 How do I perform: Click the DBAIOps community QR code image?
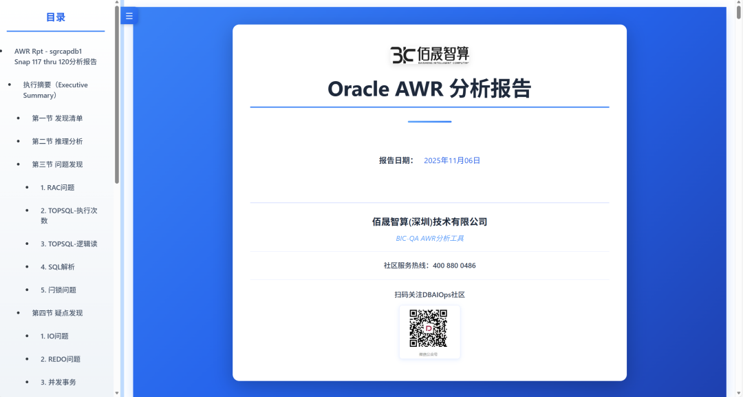click(x=429, y=328)
